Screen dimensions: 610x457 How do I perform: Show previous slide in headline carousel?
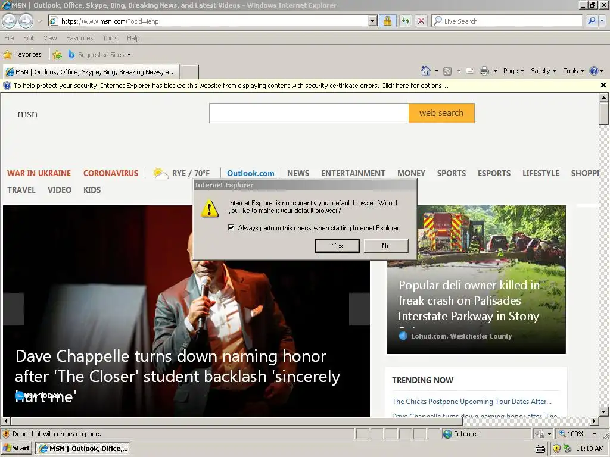coord(14,309)
